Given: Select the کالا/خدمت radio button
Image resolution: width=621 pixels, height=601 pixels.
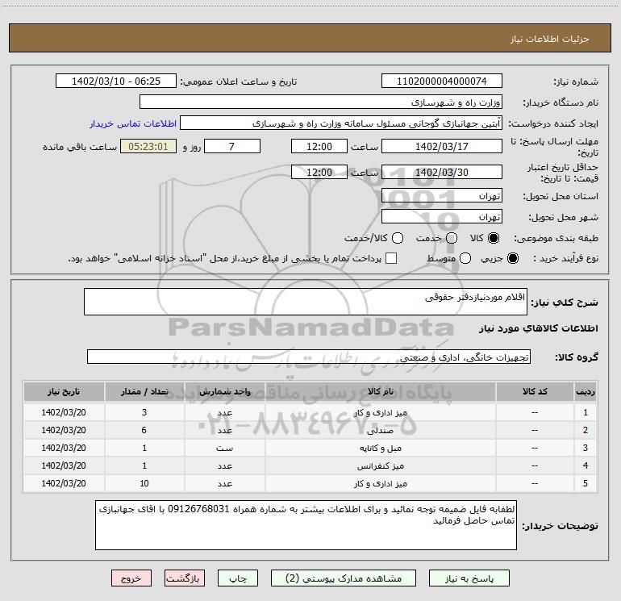Looking at the screenshot, I should click(x=398, y=238).
